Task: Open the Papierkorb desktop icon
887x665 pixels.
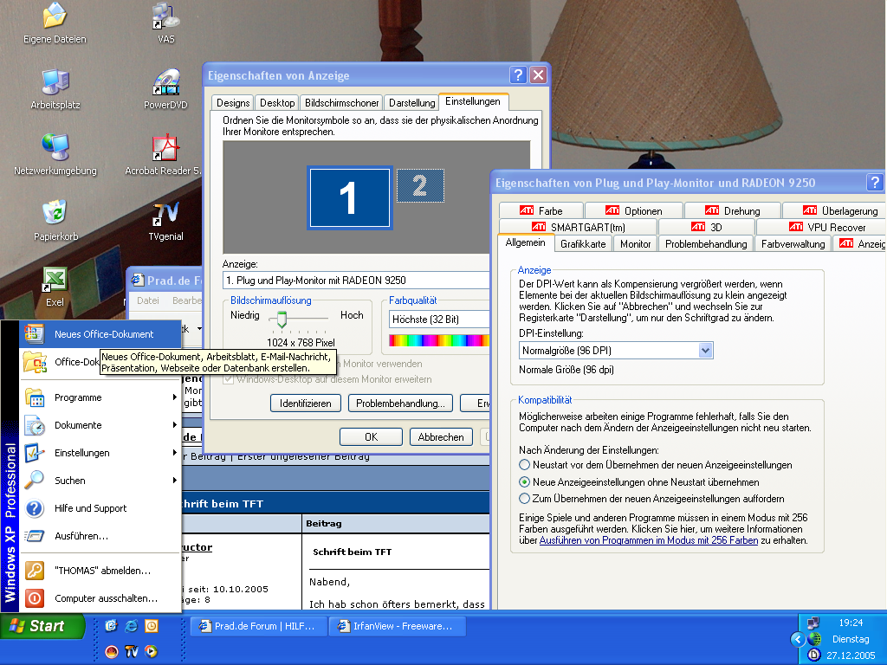Action: click(x=55, y=212)
